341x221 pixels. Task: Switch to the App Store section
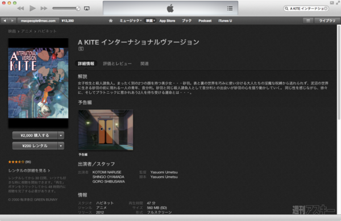pos(167,20)
